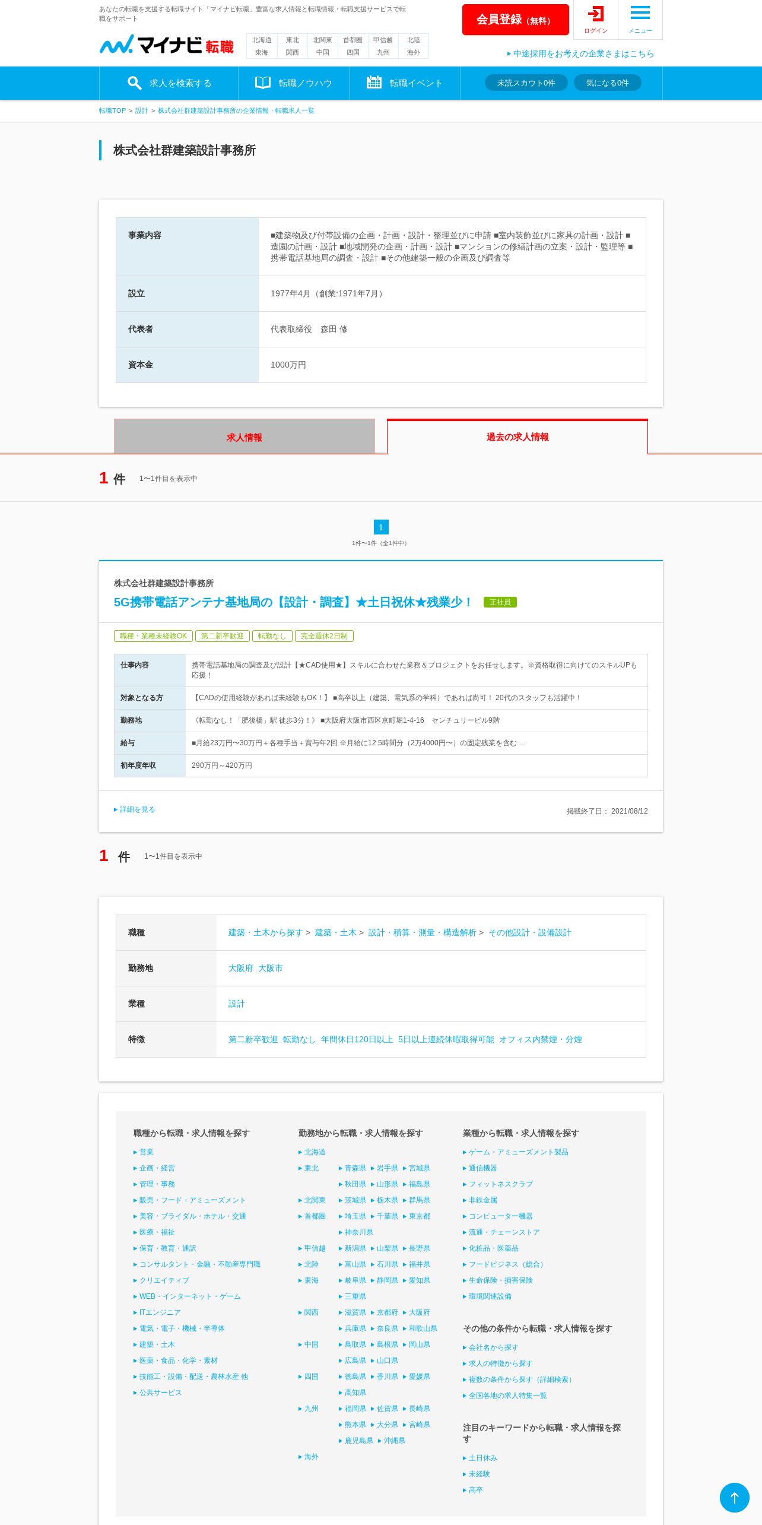Switch to 過去の求人情報 tab

[x=517, y=437]
